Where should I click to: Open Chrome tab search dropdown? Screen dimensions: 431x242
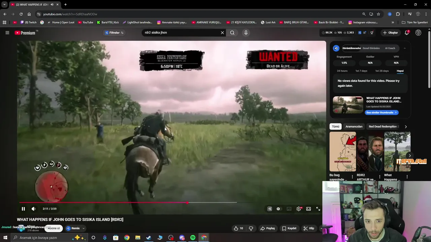coord(4,4)
